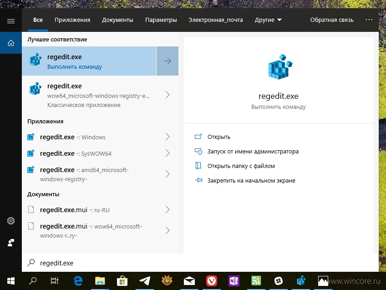Open File Explorer from the taskbar
The height and width of the screenshot is (290, 386).
tap(100, 281)
